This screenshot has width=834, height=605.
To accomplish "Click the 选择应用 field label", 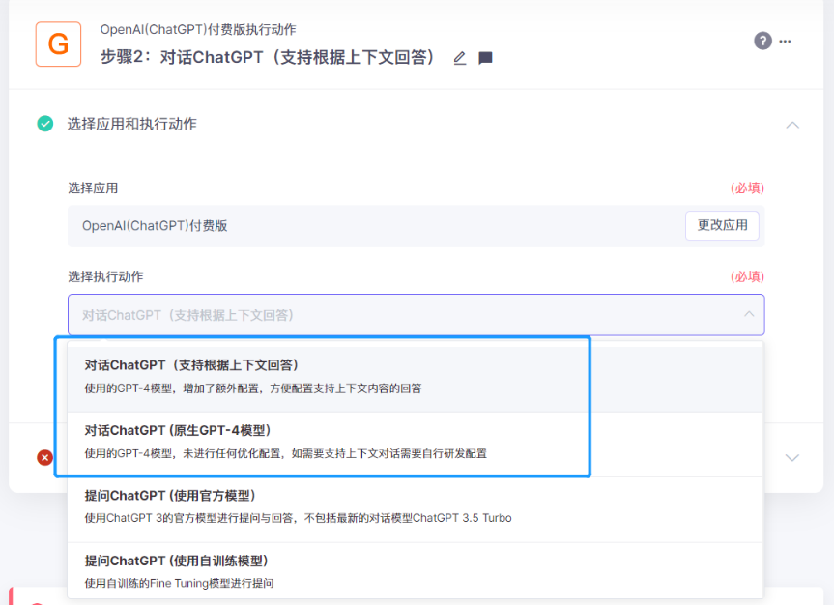I will [93, 187].
